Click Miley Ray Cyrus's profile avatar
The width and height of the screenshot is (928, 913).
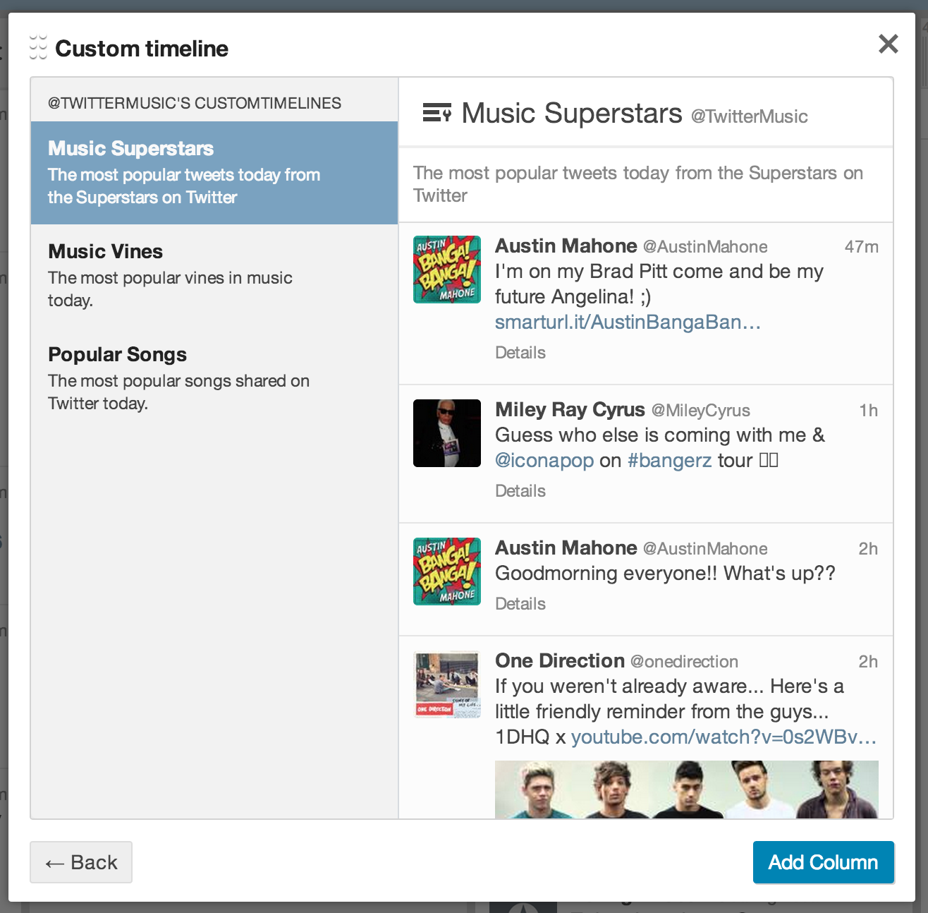446,433
